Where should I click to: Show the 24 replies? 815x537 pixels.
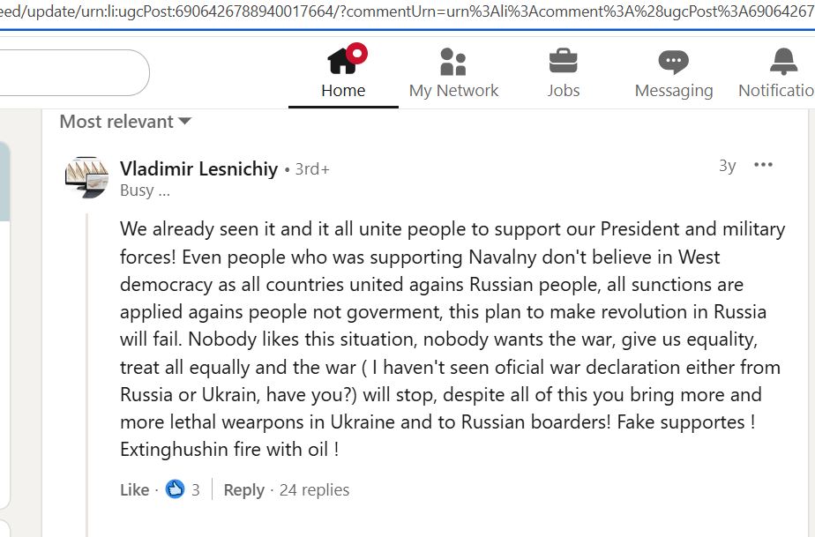314,490
